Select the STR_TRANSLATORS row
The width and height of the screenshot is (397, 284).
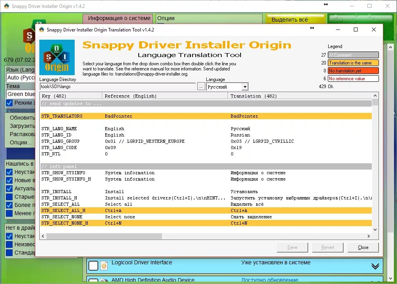click(206, 116)
